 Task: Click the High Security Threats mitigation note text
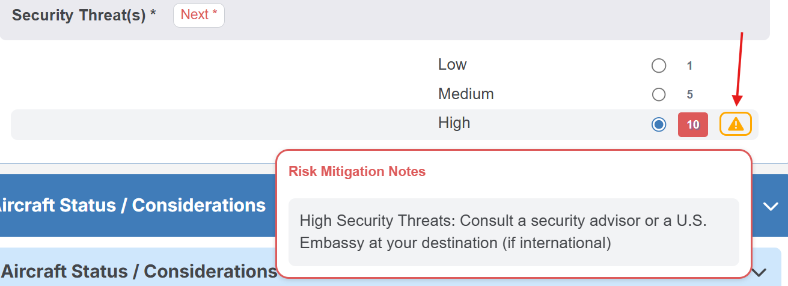(502, 231)
